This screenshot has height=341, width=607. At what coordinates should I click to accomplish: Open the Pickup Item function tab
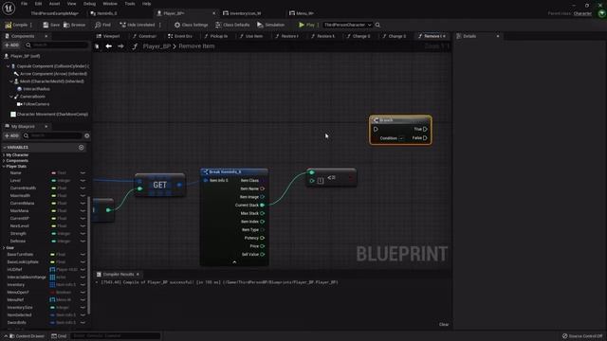tap(215, 36)
